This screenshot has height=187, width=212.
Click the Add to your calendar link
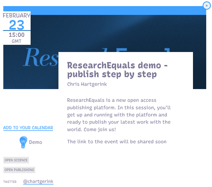(x=28, y=128)
